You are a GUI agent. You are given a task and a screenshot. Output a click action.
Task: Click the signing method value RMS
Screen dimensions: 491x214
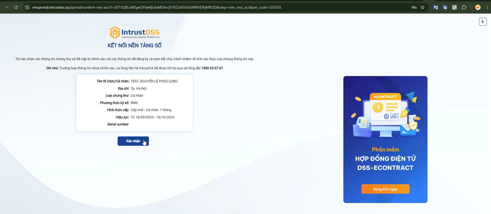point(134,103)
